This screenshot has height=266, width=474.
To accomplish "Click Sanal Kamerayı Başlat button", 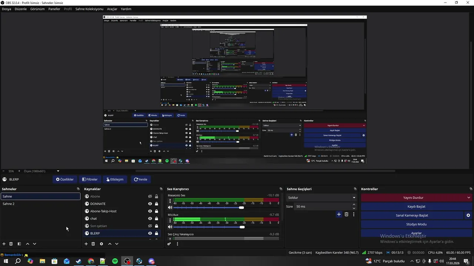I will [412, 215].
